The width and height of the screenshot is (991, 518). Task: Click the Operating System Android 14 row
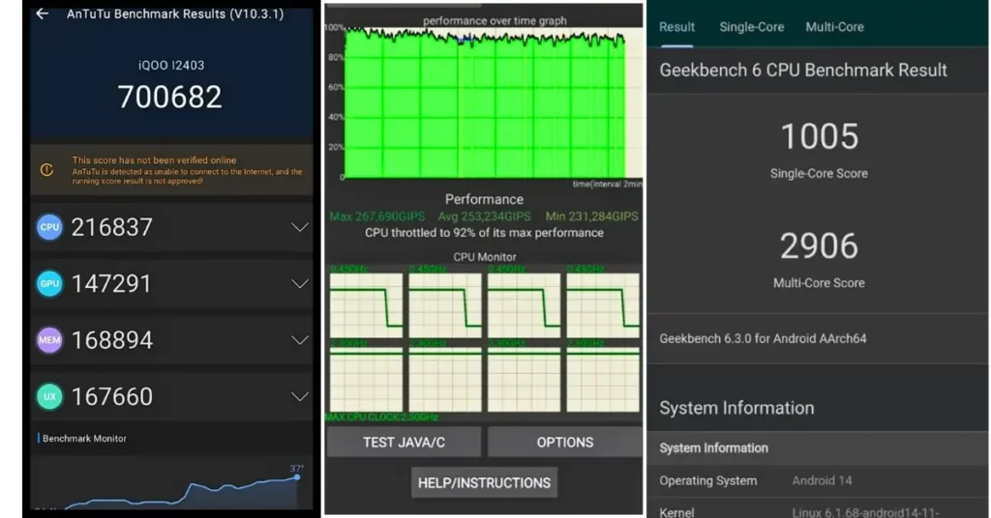pyautogui.click(x=818, y=480)
